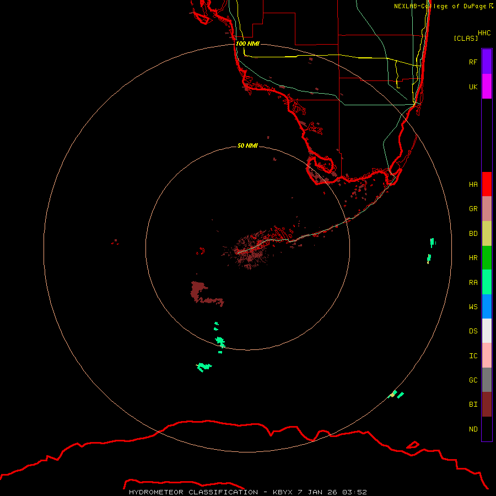Click the 'HHC' product code text
Viewport: 496px width, 496px height.
[484, 33]
